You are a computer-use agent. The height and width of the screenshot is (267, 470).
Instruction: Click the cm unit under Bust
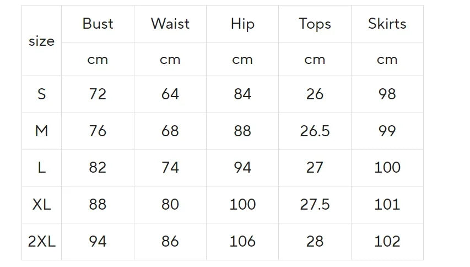[x=98, y=60]
